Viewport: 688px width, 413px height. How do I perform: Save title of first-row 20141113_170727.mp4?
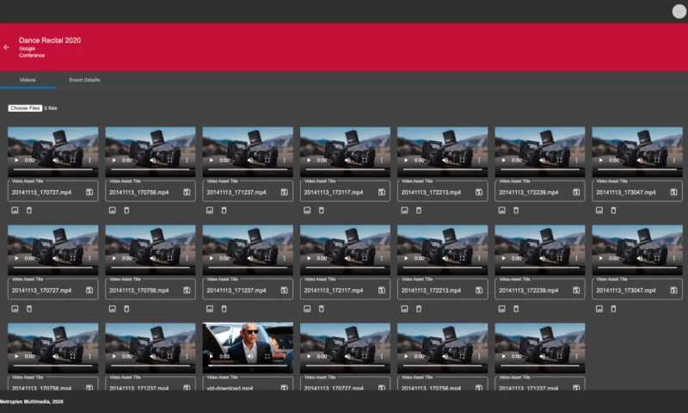89,193
